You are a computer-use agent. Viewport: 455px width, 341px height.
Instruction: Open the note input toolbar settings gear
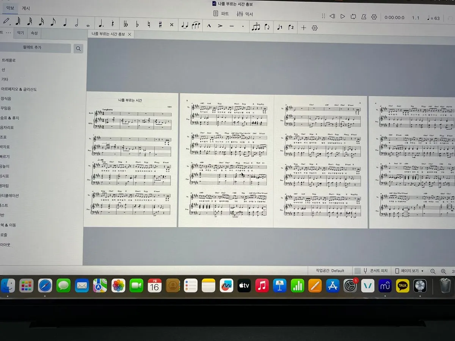[314, 28]
